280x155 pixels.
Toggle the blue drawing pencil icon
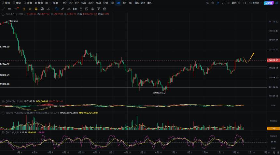(218, 3)
